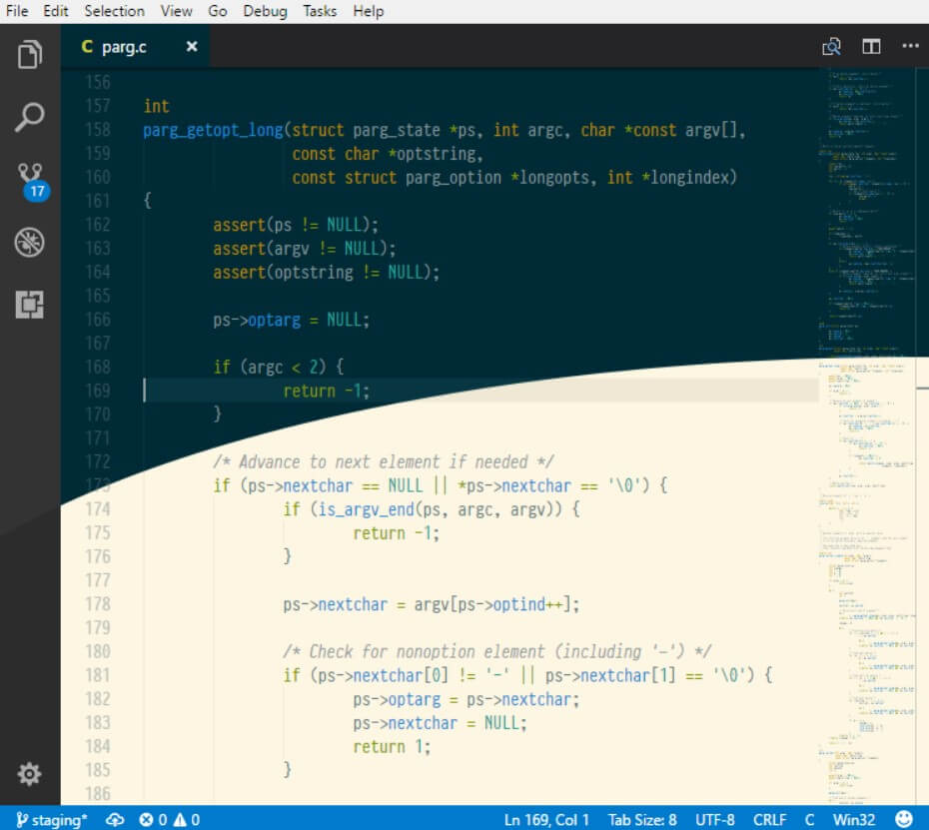Open the Debug menu
The height and width of the screenshot is (830, 929).
(265, 11)
